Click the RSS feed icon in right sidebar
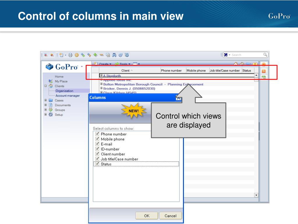The width and height of the screenshot is (298, 224). coord(264,71)
